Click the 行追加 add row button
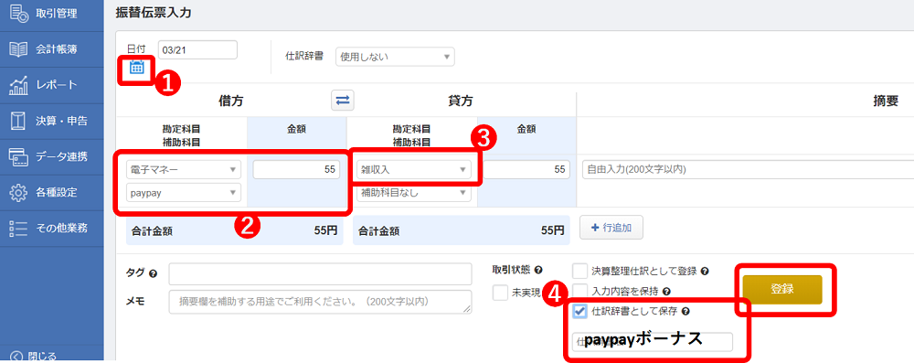Viewport: 914px width, 363px height. click(x=611, y=228)
